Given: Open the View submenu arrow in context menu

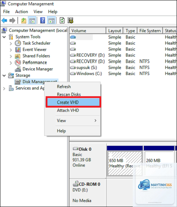Looking at the screenshot, I should point(95,120).
